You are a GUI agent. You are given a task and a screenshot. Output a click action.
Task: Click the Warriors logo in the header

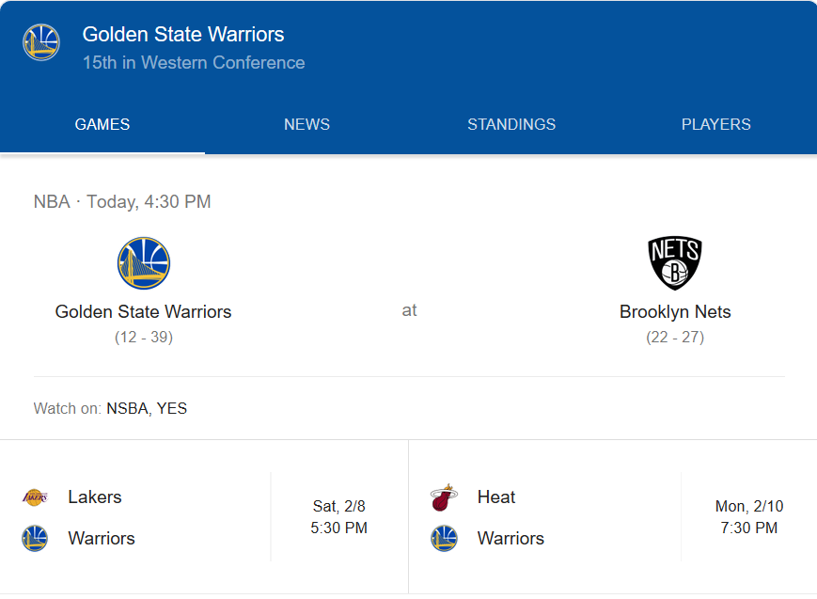(41, 43)
